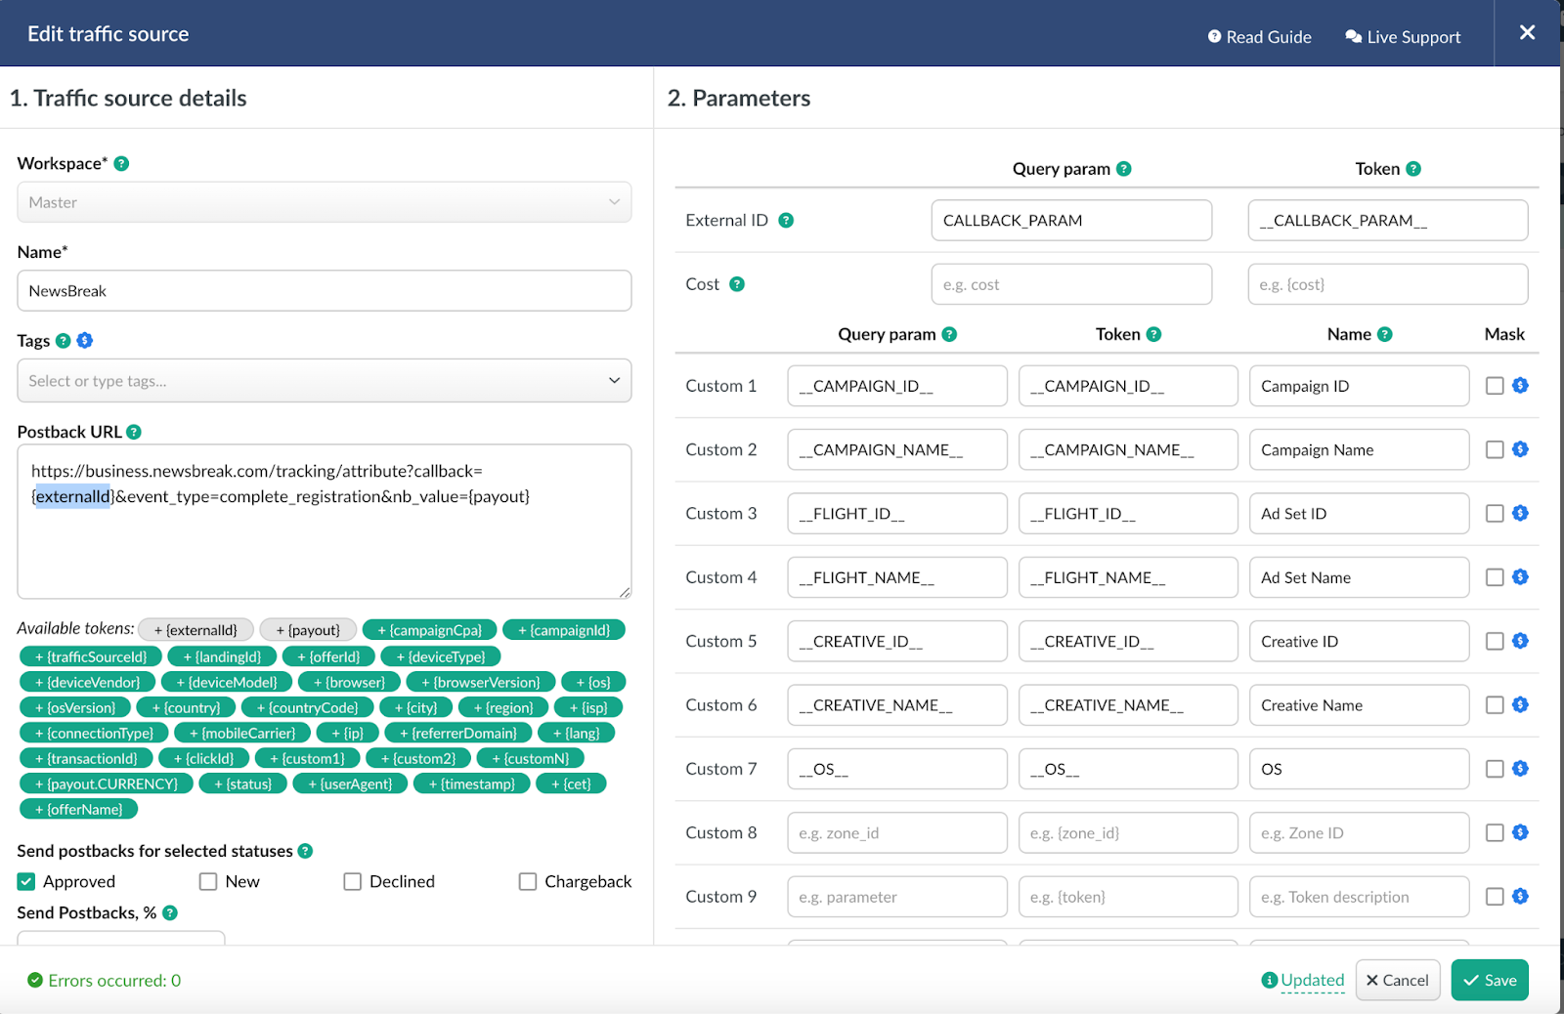
Task: Click the blue premium icon beside Tags
Action: (85, 340)
